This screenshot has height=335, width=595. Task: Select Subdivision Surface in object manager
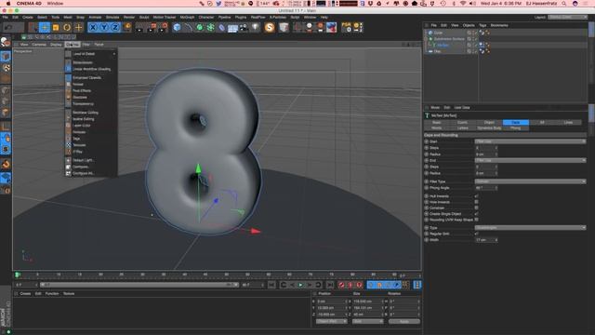(x=449, y=39)
